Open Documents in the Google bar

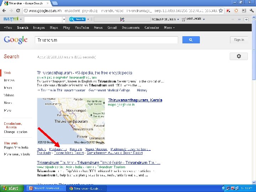(x=130, y=28)
